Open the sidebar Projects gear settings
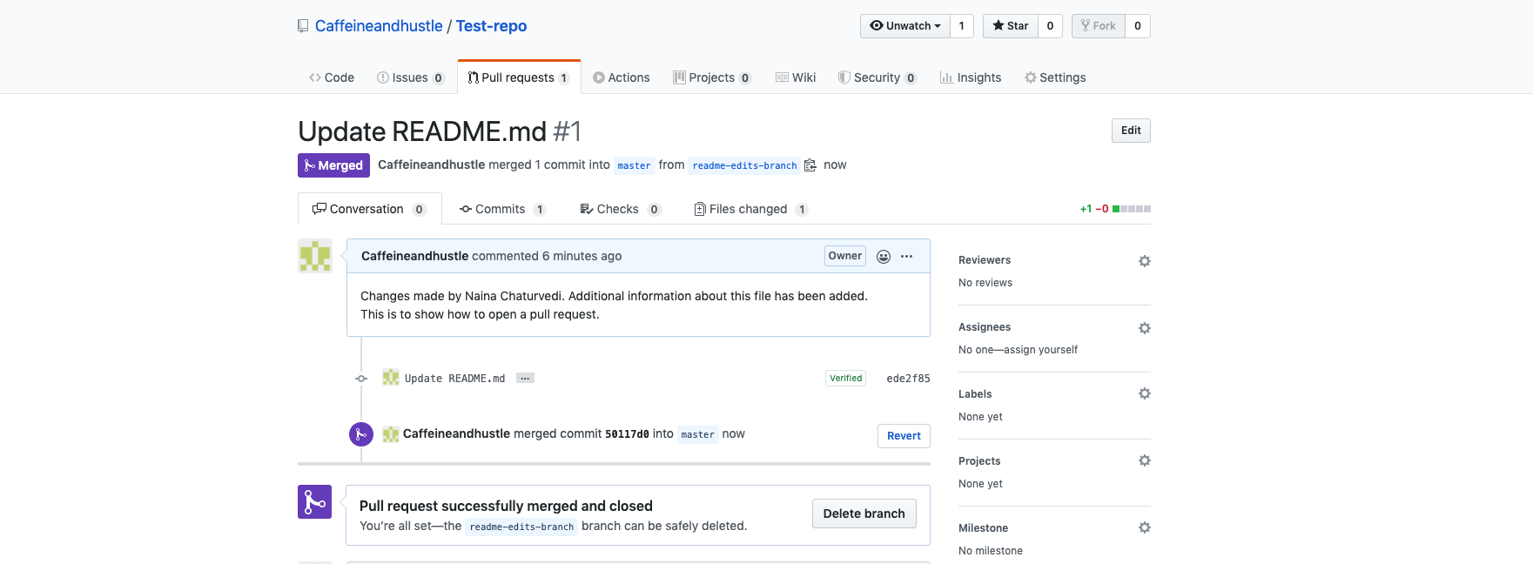Image resolution: width=1533 pixels, height=564 pixels. point(1145,460)
